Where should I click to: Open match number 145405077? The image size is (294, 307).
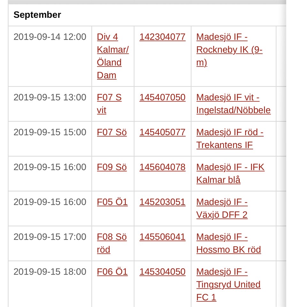(x=162, y=132)
